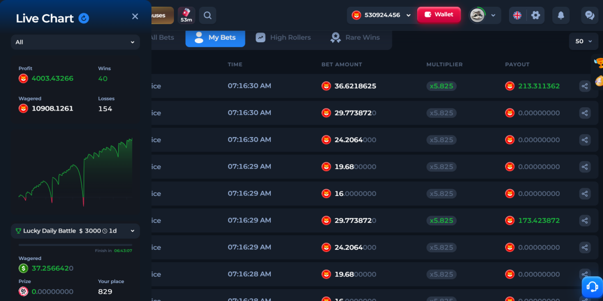603x301 pixels.
Task: Open the search magnifier
Action: [208, 15]
